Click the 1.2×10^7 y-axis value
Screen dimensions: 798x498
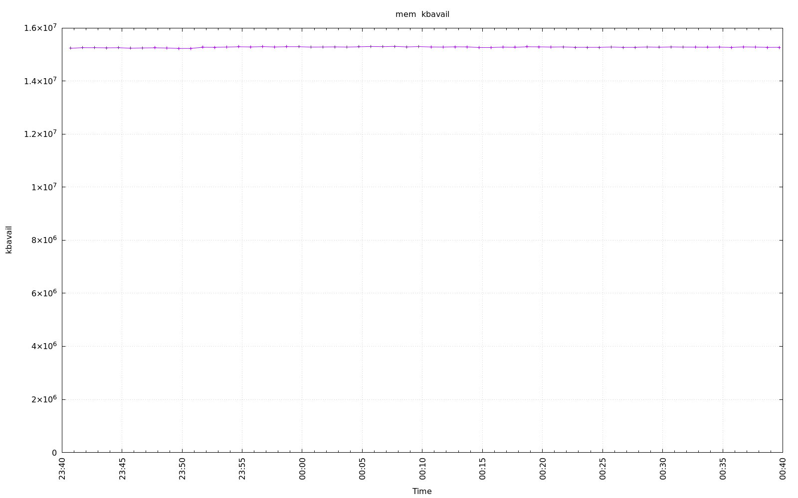(x=40, y=134)
